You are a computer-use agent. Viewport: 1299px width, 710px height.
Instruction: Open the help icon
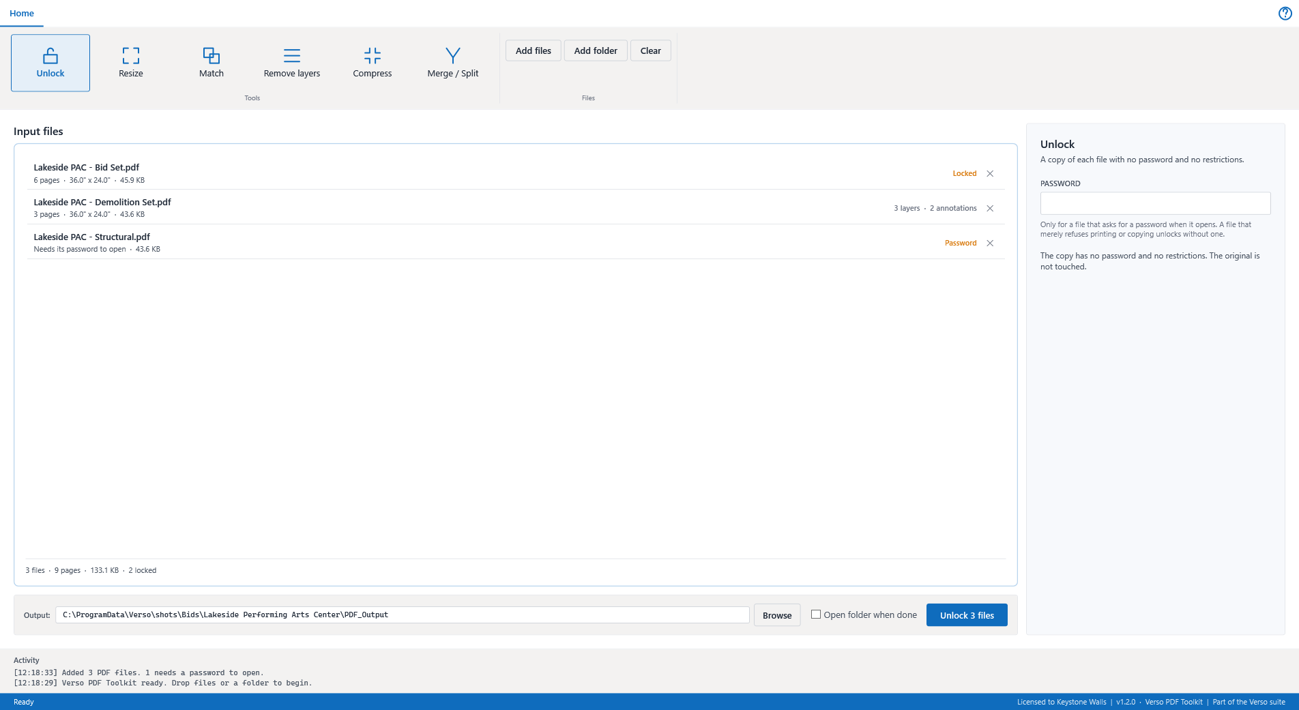coord(1285,14)
